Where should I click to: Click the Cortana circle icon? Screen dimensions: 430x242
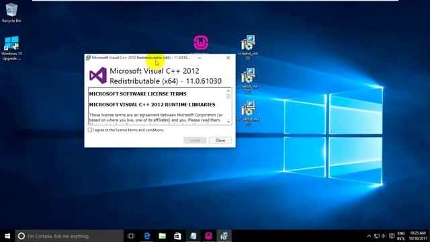pyautogui.click(x=21, y=236)
